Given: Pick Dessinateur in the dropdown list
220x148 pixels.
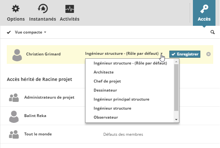Looking at the screenshot, I should tap(105, 90).
